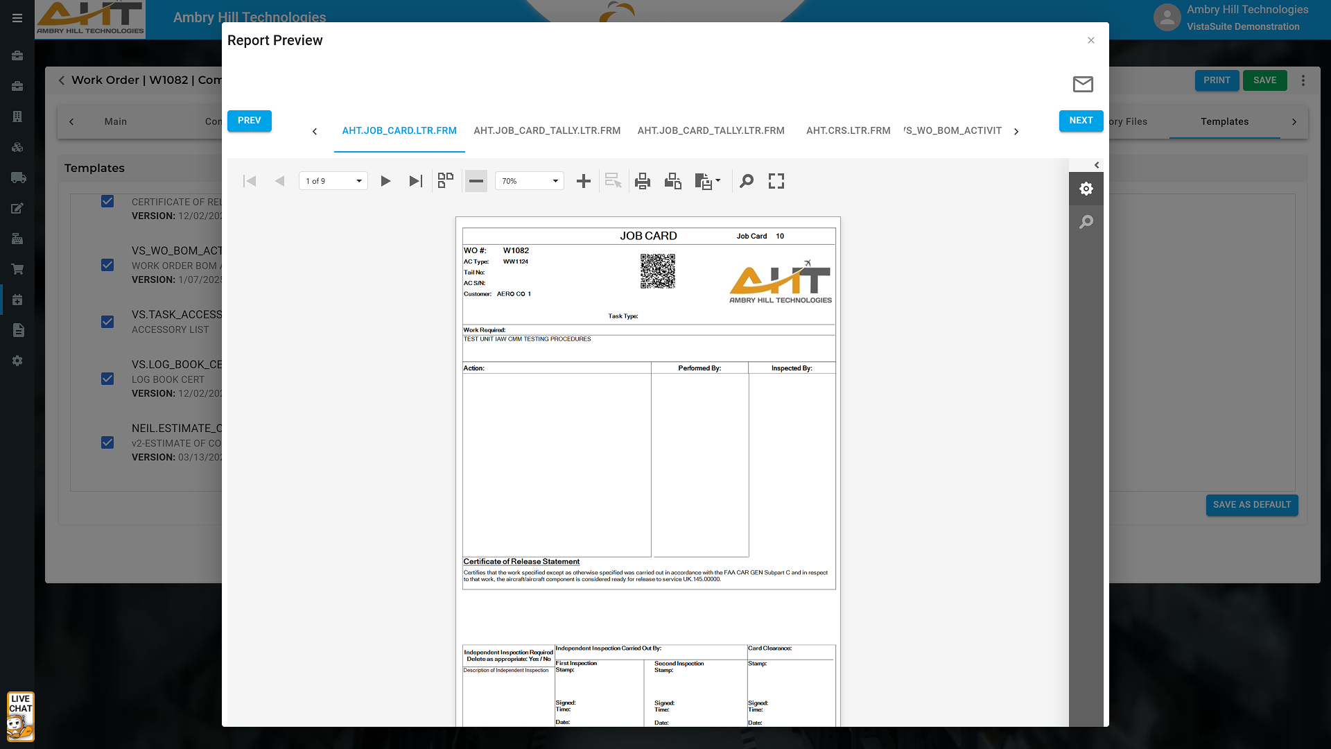Expand the export format dropdown arrow
The height and width of the screenshot is (749, 1331).
tap(717, 181)
